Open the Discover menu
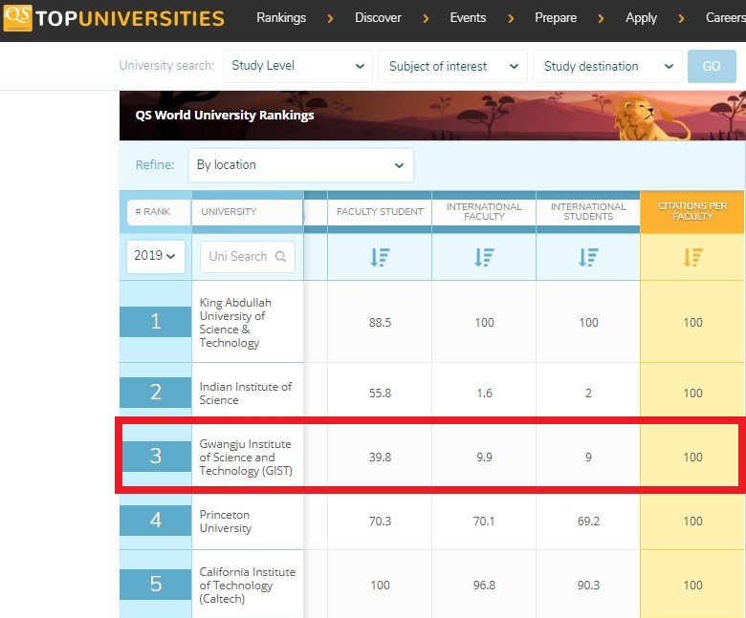This screenshot has height=618, width=746. [378, 17]
